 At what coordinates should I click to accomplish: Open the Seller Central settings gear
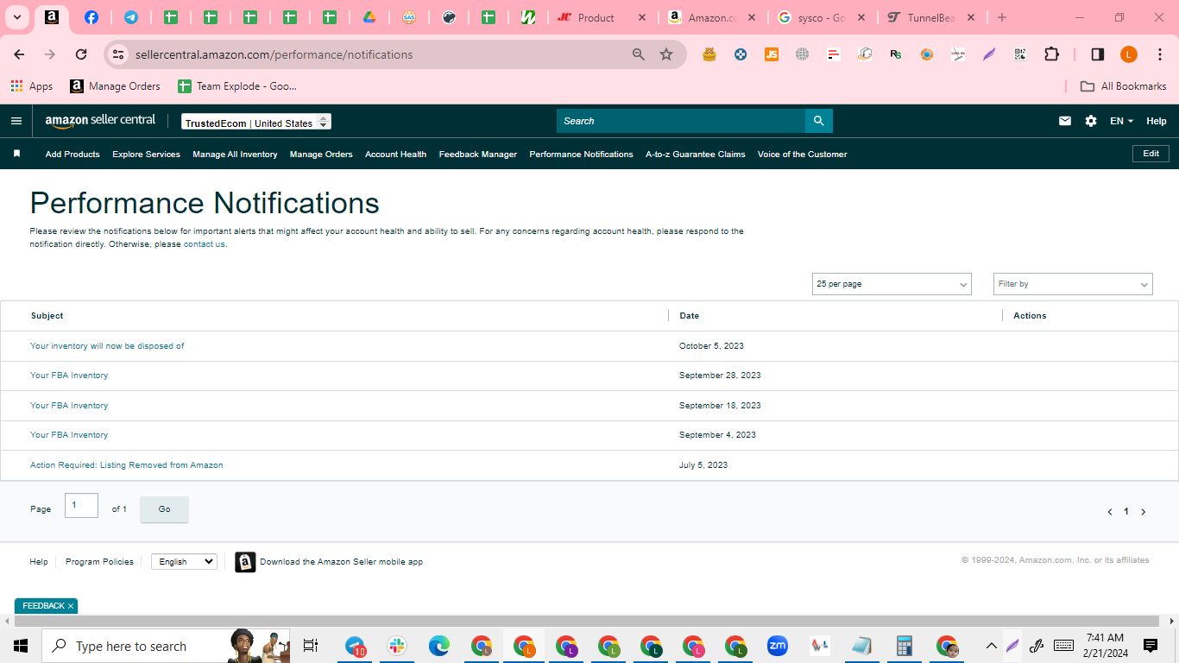click(x=1091, y=121)
